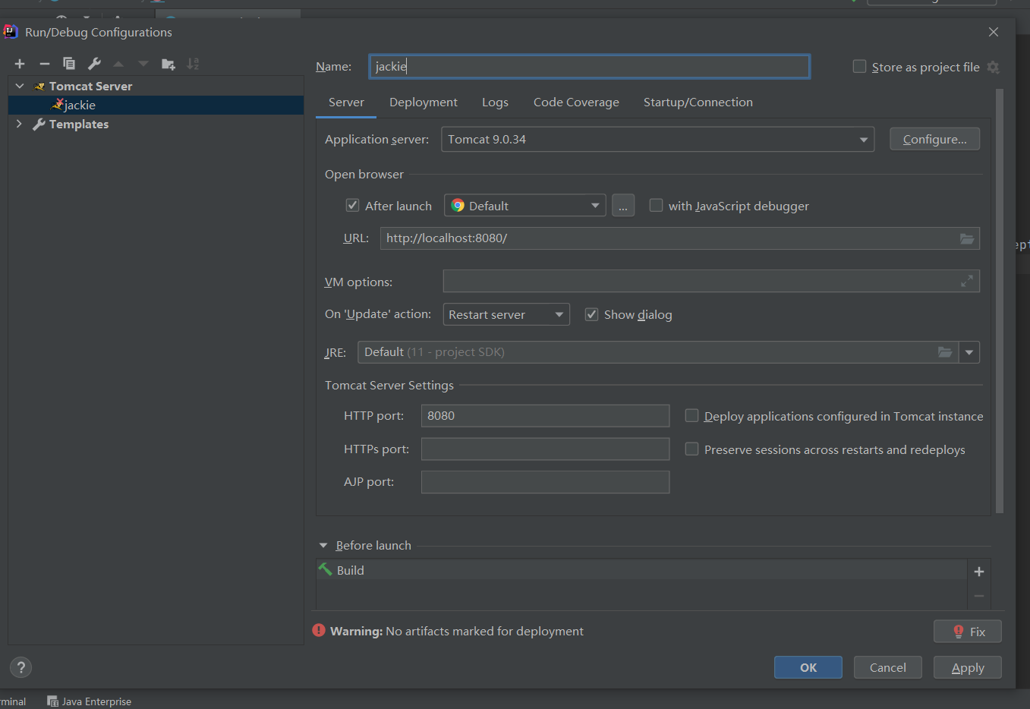Open the Default browser dropdown

pyautogui.click(x=524, y=206)
